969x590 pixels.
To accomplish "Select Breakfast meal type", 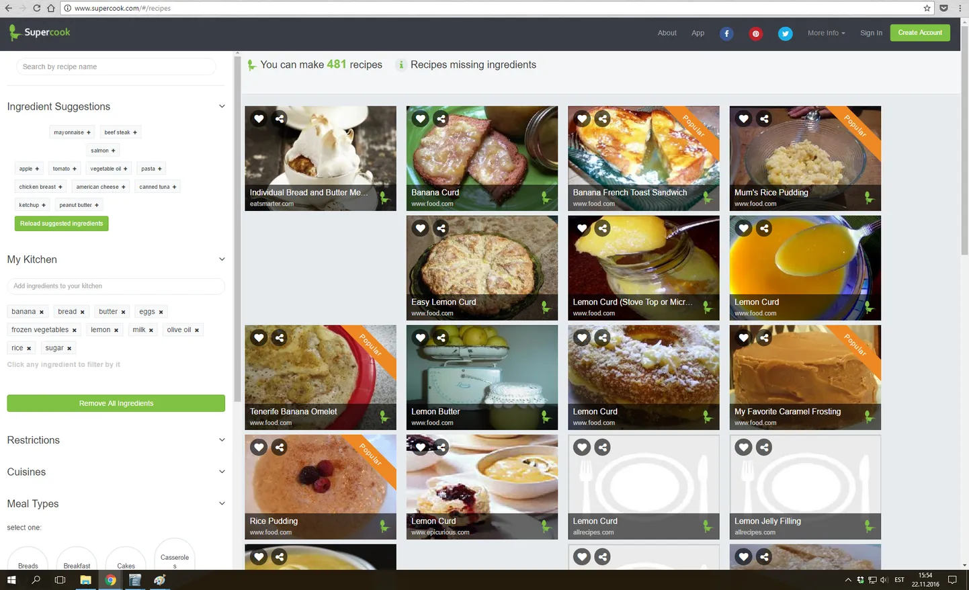I will click(77, 558).
